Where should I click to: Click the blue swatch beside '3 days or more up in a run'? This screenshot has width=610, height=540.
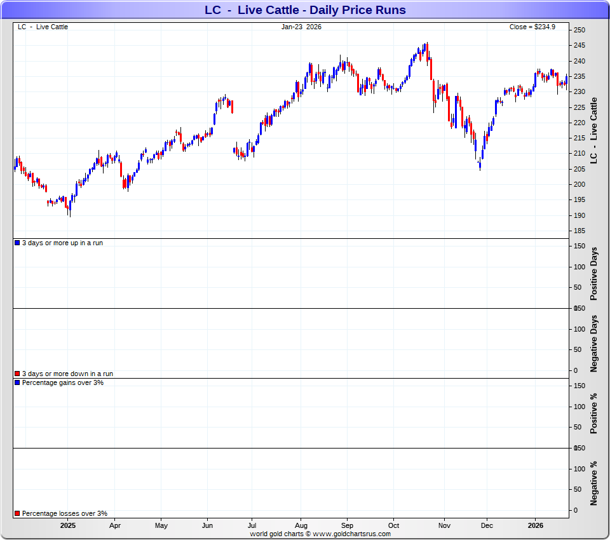pyautogui.click(x=17, y=243)
